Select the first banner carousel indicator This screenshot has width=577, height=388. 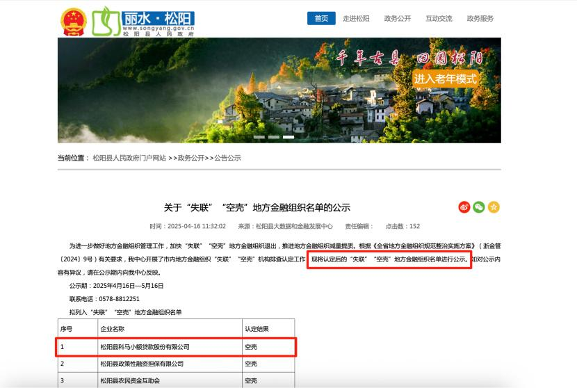[x=259, y=137]
